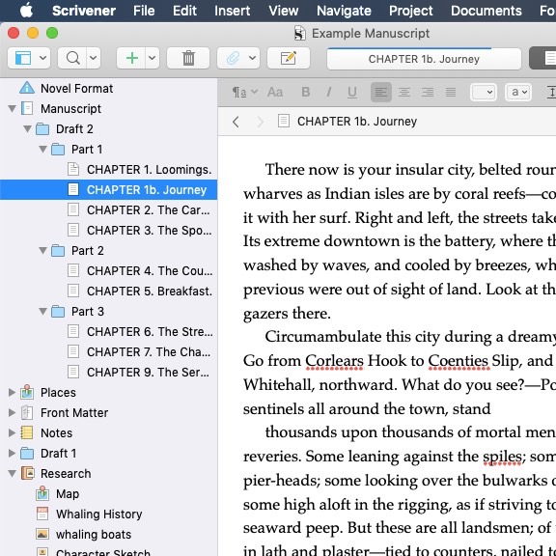Click the Quick Reference edit icon

pyautogui.click(x=289, y=58)
